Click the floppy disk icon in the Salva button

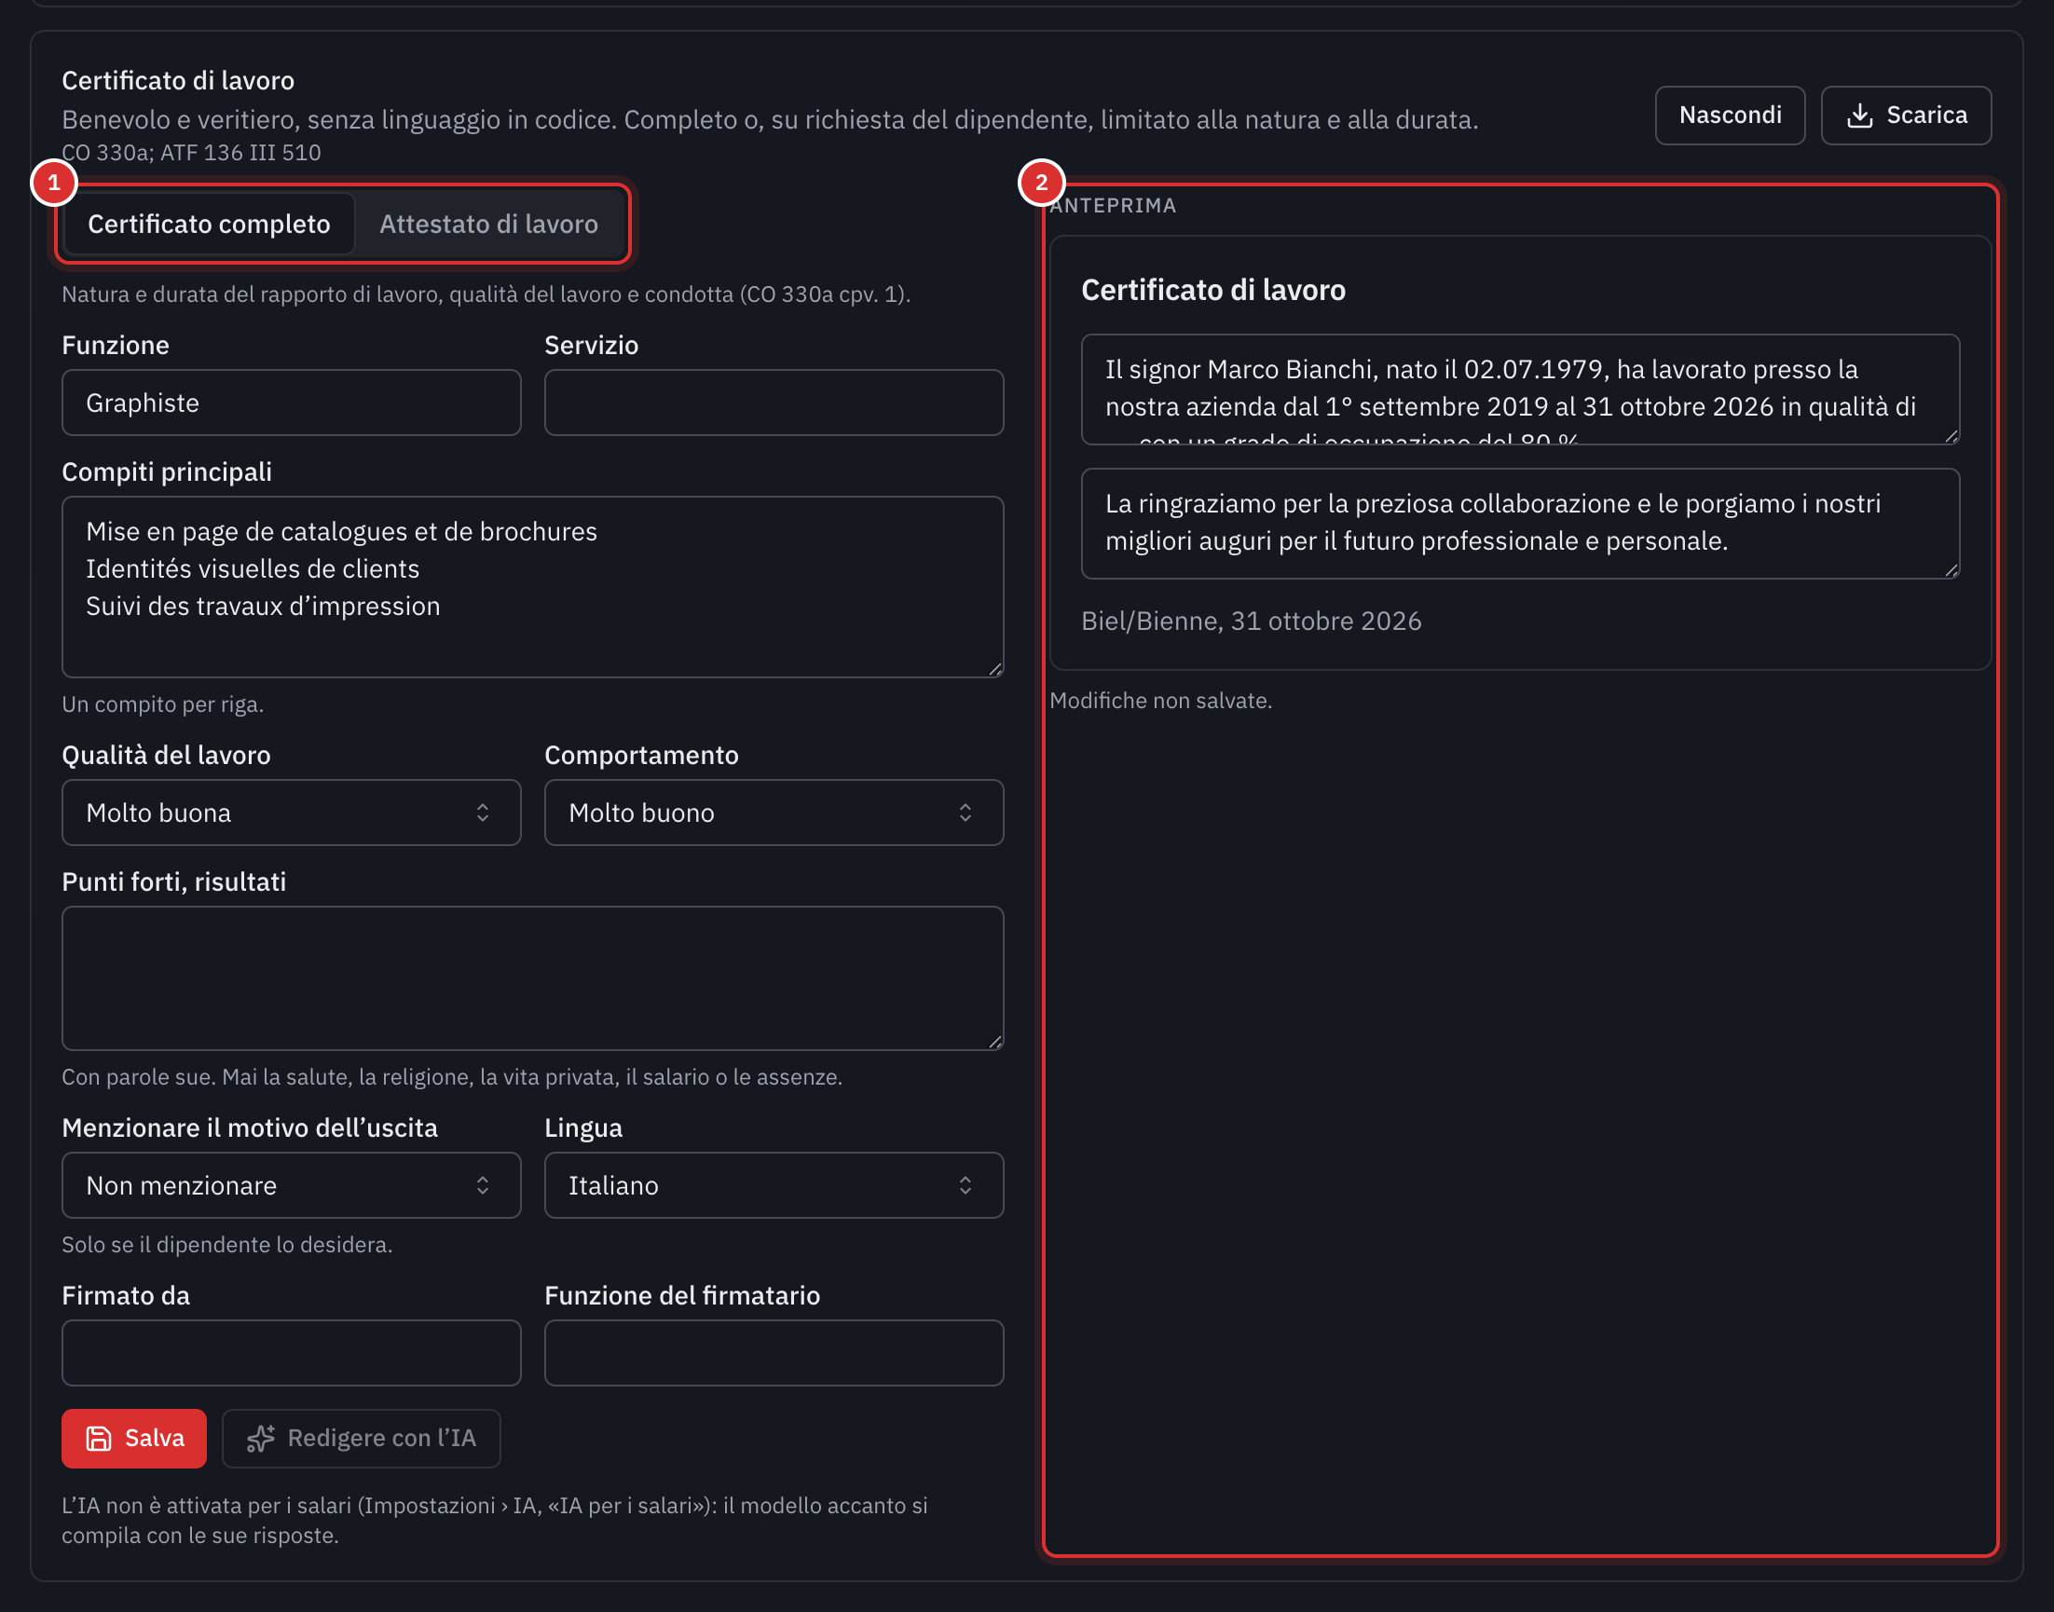point(98,1439)
